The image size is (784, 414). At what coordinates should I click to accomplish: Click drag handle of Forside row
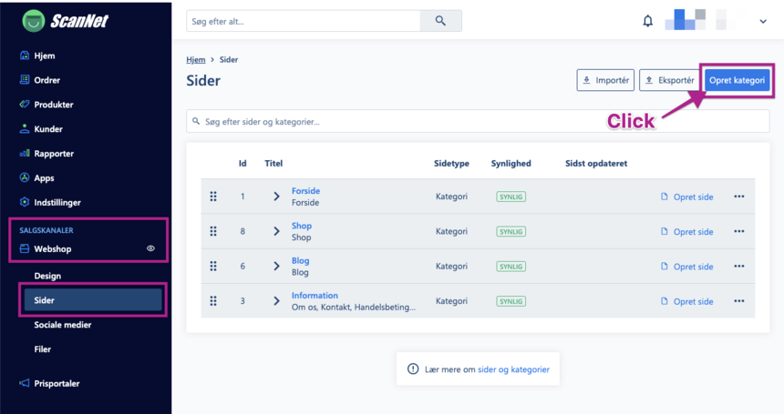(x=213, y=197)
